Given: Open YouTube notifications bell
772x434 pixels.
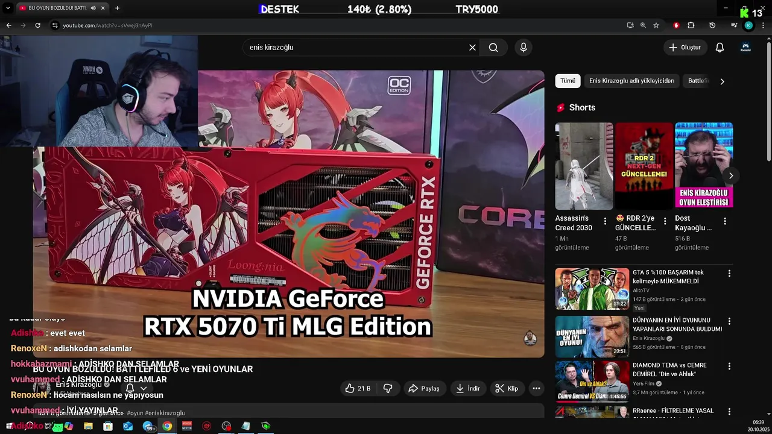Looking at the screenshot, I should click(720, 48).
